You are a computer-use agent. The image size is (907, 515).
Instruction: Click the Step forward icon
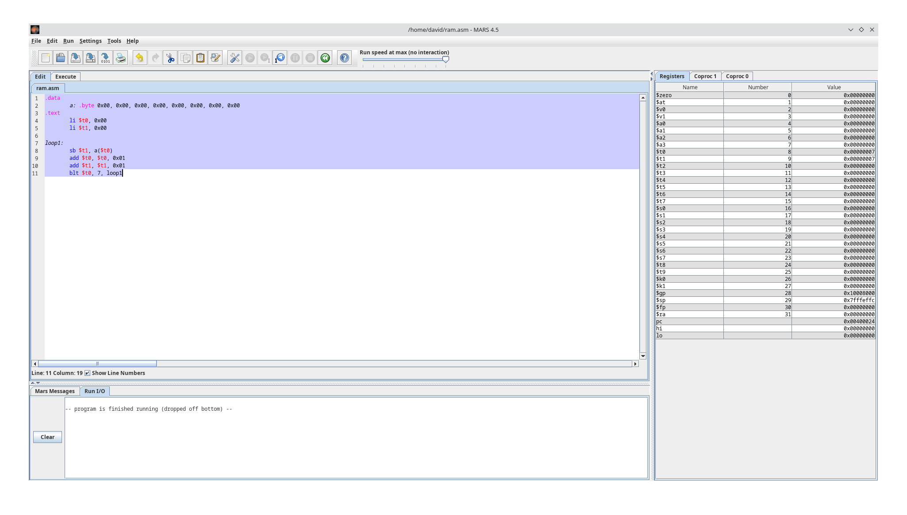(265, 57)
